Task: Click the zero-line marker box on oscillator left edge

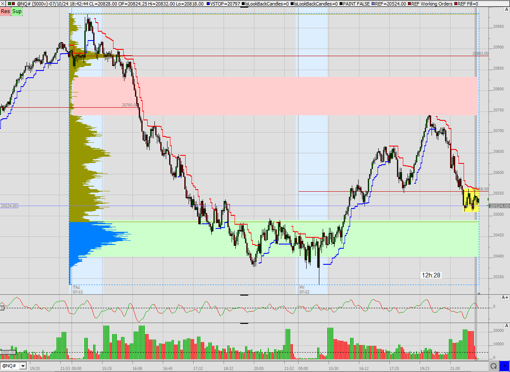Action: (2, 308)
